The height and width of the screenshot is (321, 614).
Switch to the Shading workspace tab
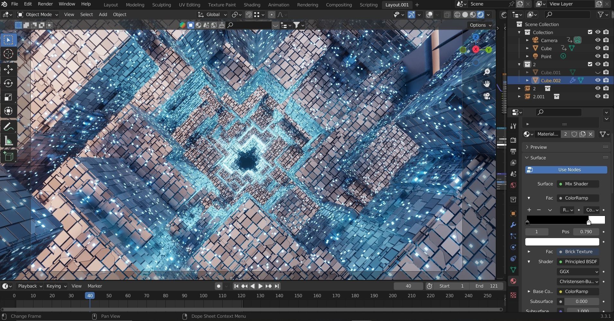pyautogui.click(x=252, y=5)
